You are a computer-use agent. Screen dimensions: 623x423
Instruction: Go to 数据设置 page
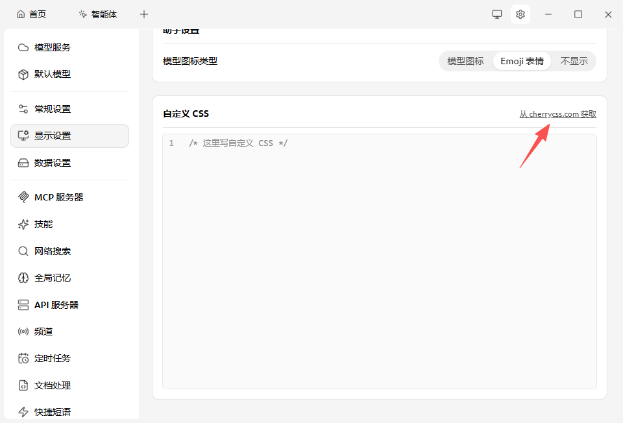point(70,163)
